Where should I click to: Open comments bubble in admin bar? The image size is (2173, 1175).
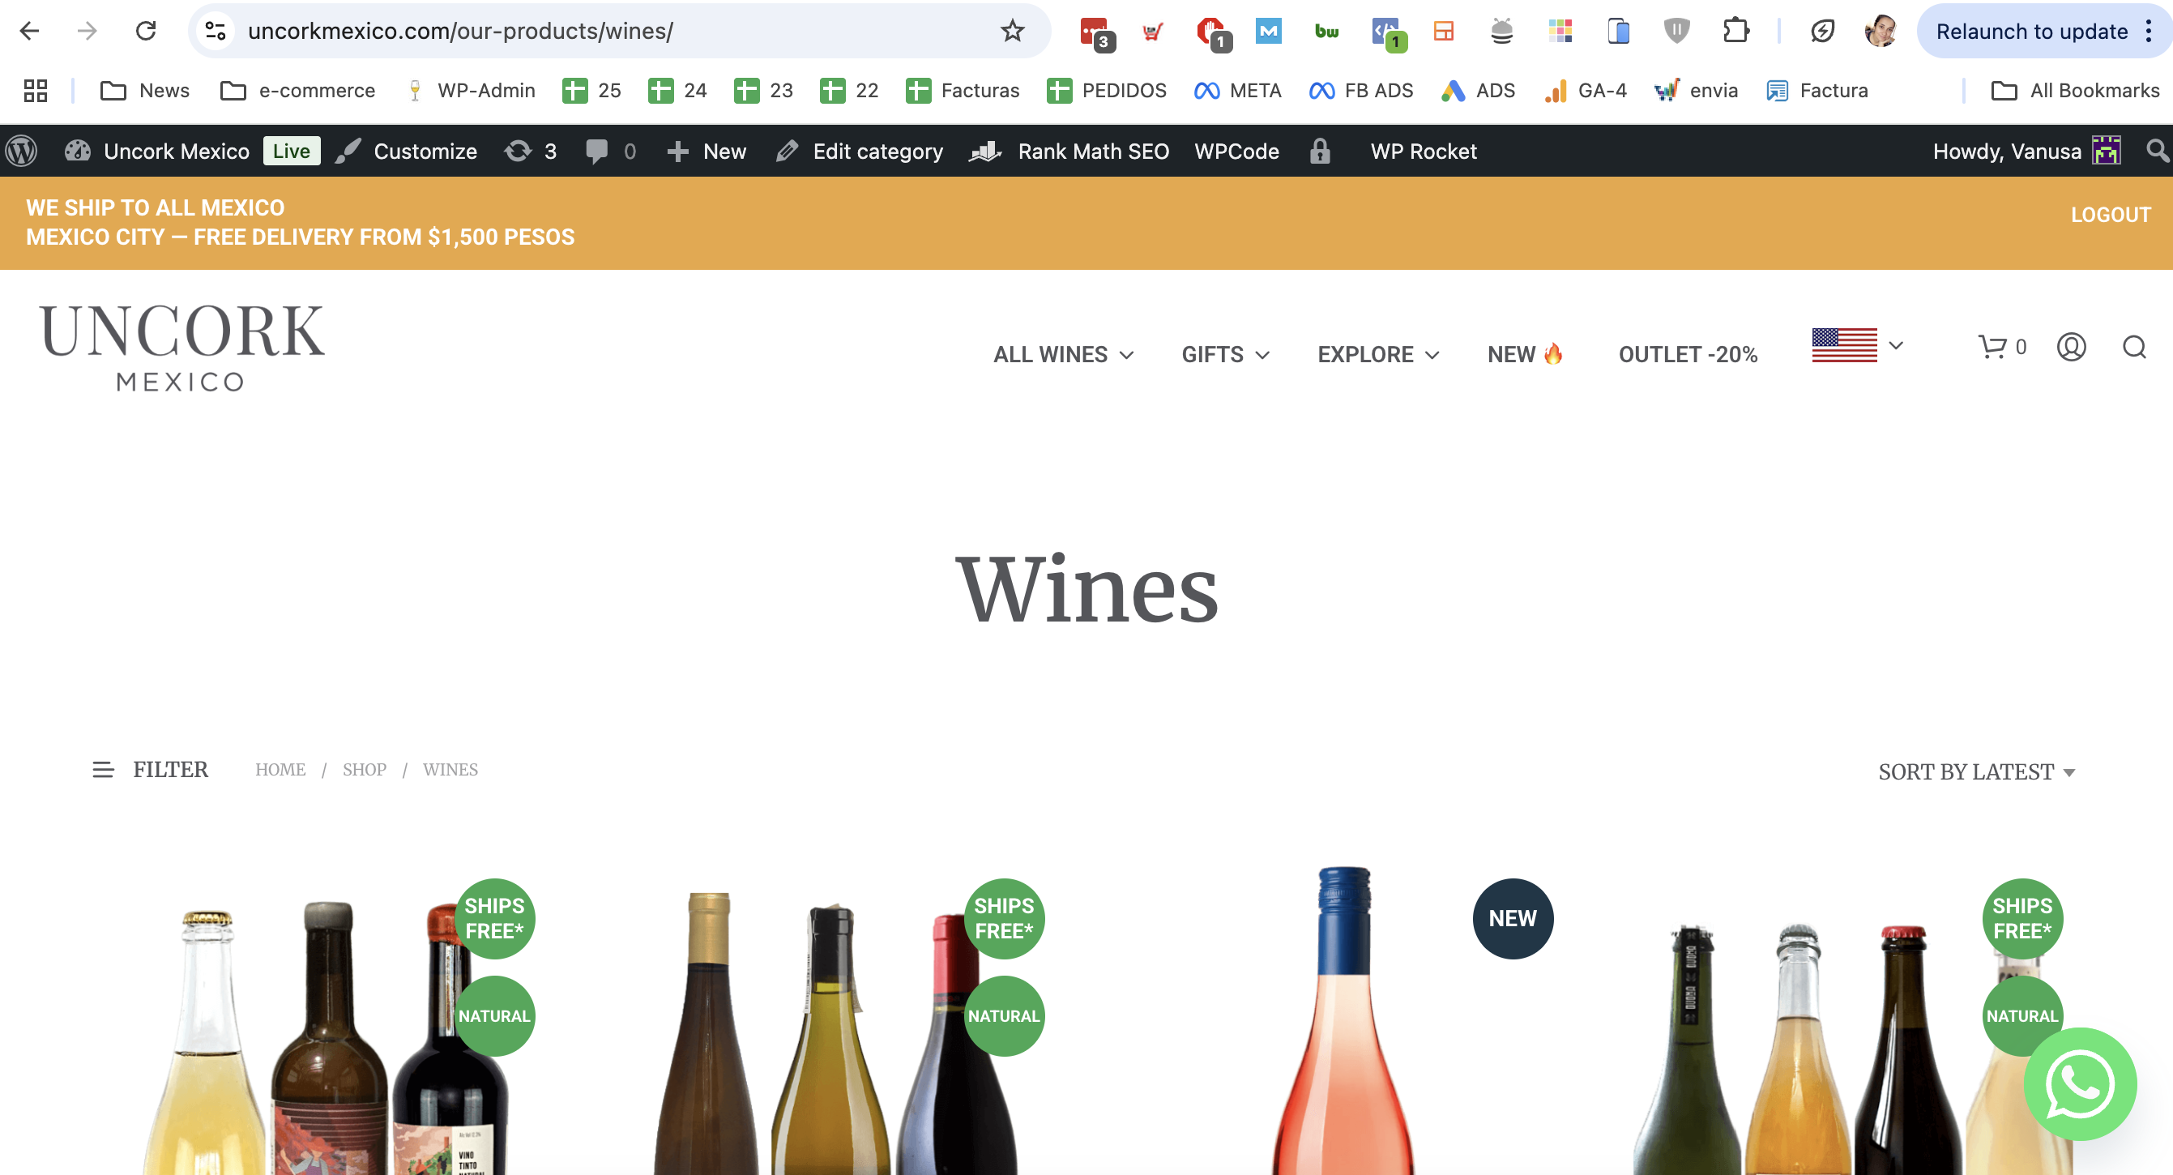click(611, 151)
